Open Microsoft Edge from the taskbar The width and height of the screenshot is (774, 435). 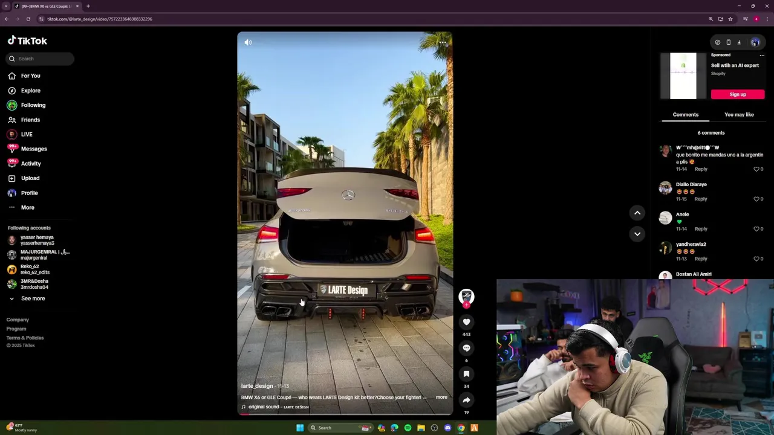(x=394, y=428)
